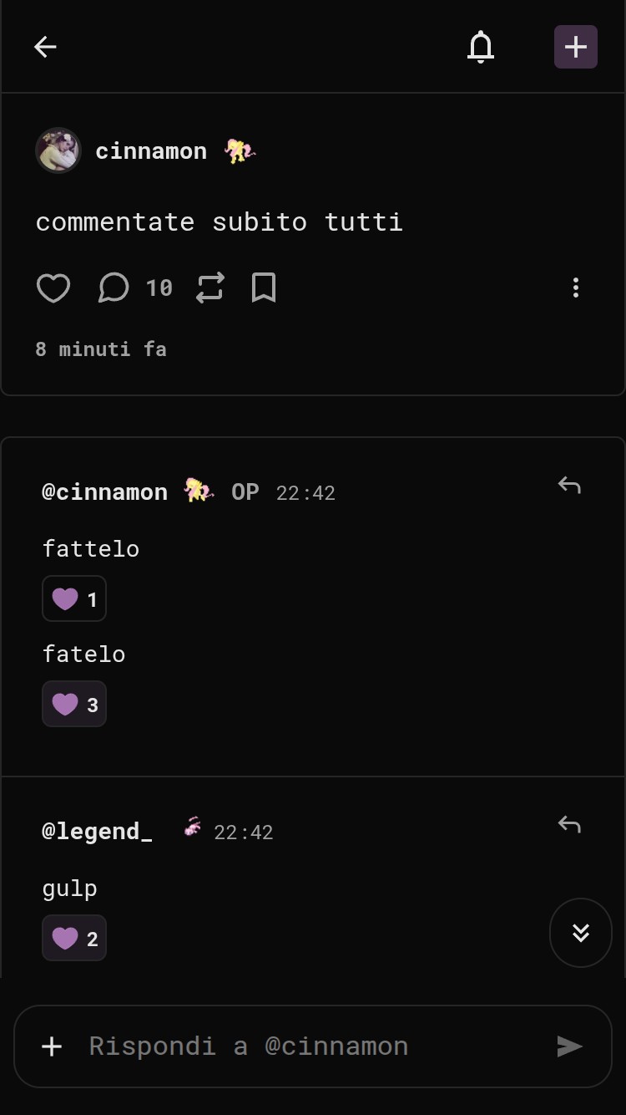Viewport: 626px width, 1115px height.
Task: Repost cinnamon's post with the repost arrows
Action: [x=210, y=288]
